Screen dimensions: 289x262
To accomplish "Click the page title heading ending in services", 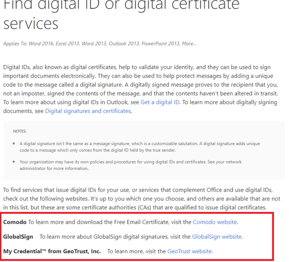I will pyautogui.click(x=121, y=15).
